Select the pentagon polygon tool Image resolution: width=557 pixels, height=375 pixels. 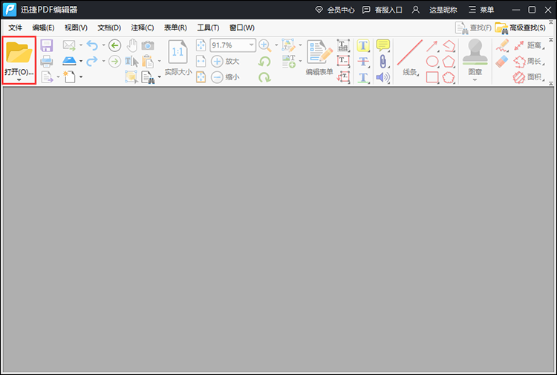pyautogui.click(x=449, y=62)
